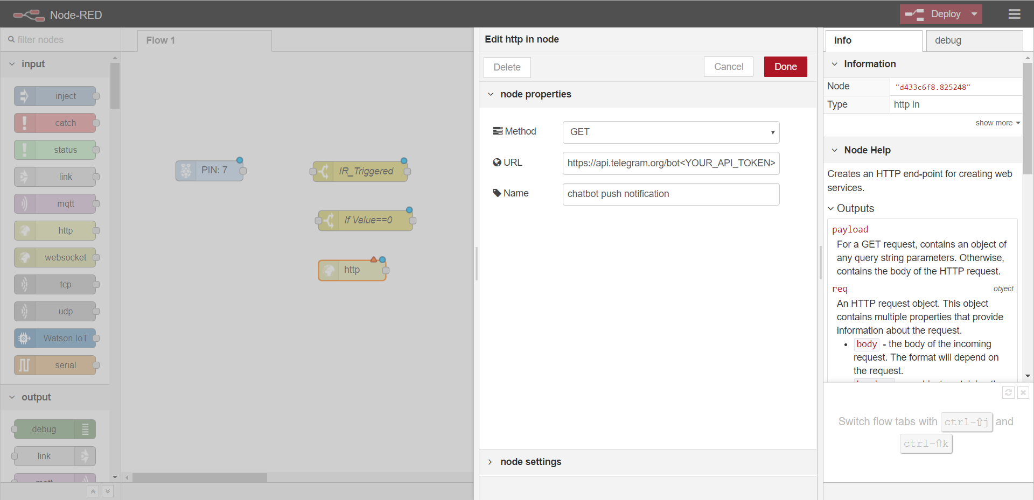Click the Delete button
Viewport: 1034px width, 500px height.
pos(507,67)
